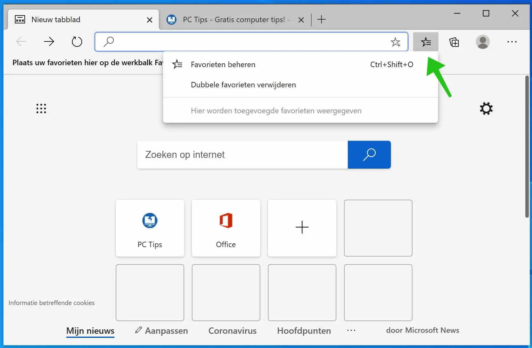This screenshot has height=348, width=532.
Task: Minimize the Edge window
Action: (457, 13)
